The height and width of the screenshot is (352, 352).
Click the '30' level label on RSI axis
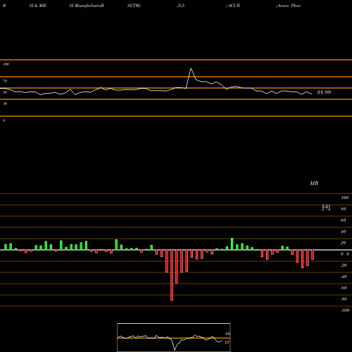[x=5, y=103]
